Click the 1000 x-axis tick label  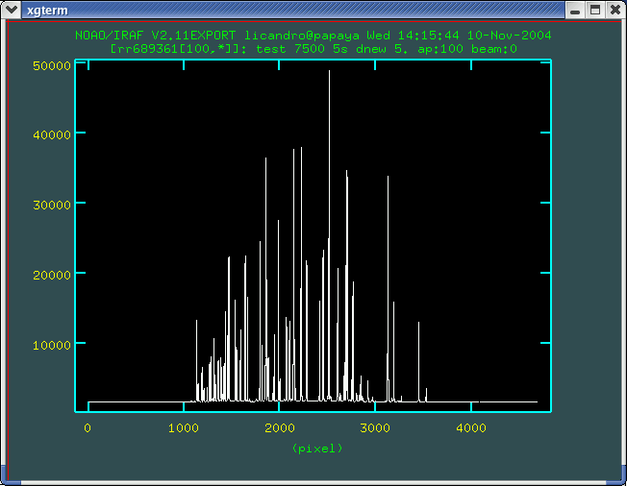coord(184,427)
